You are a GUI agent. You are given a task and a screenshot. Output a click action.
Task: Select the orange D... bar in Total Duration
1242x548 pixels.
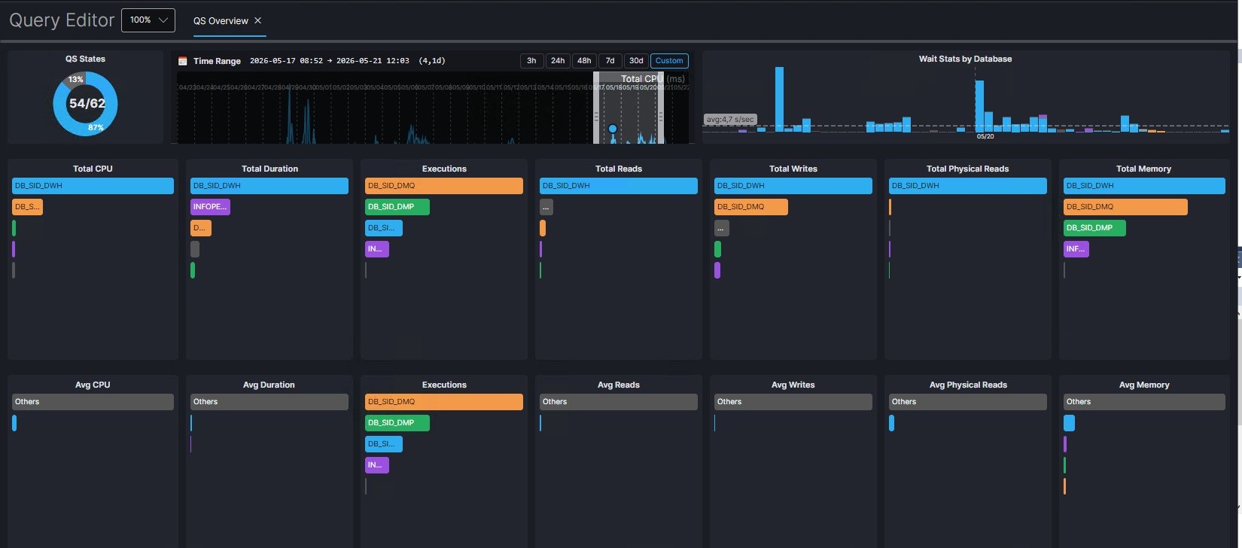click(x=201, y=228)
